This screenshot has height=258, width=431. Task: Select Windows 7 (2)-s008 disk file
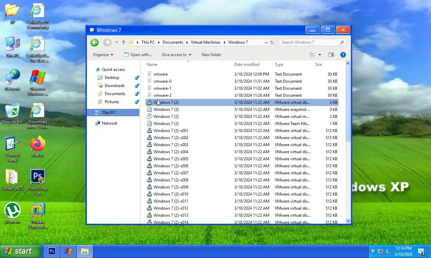(242, 180)
